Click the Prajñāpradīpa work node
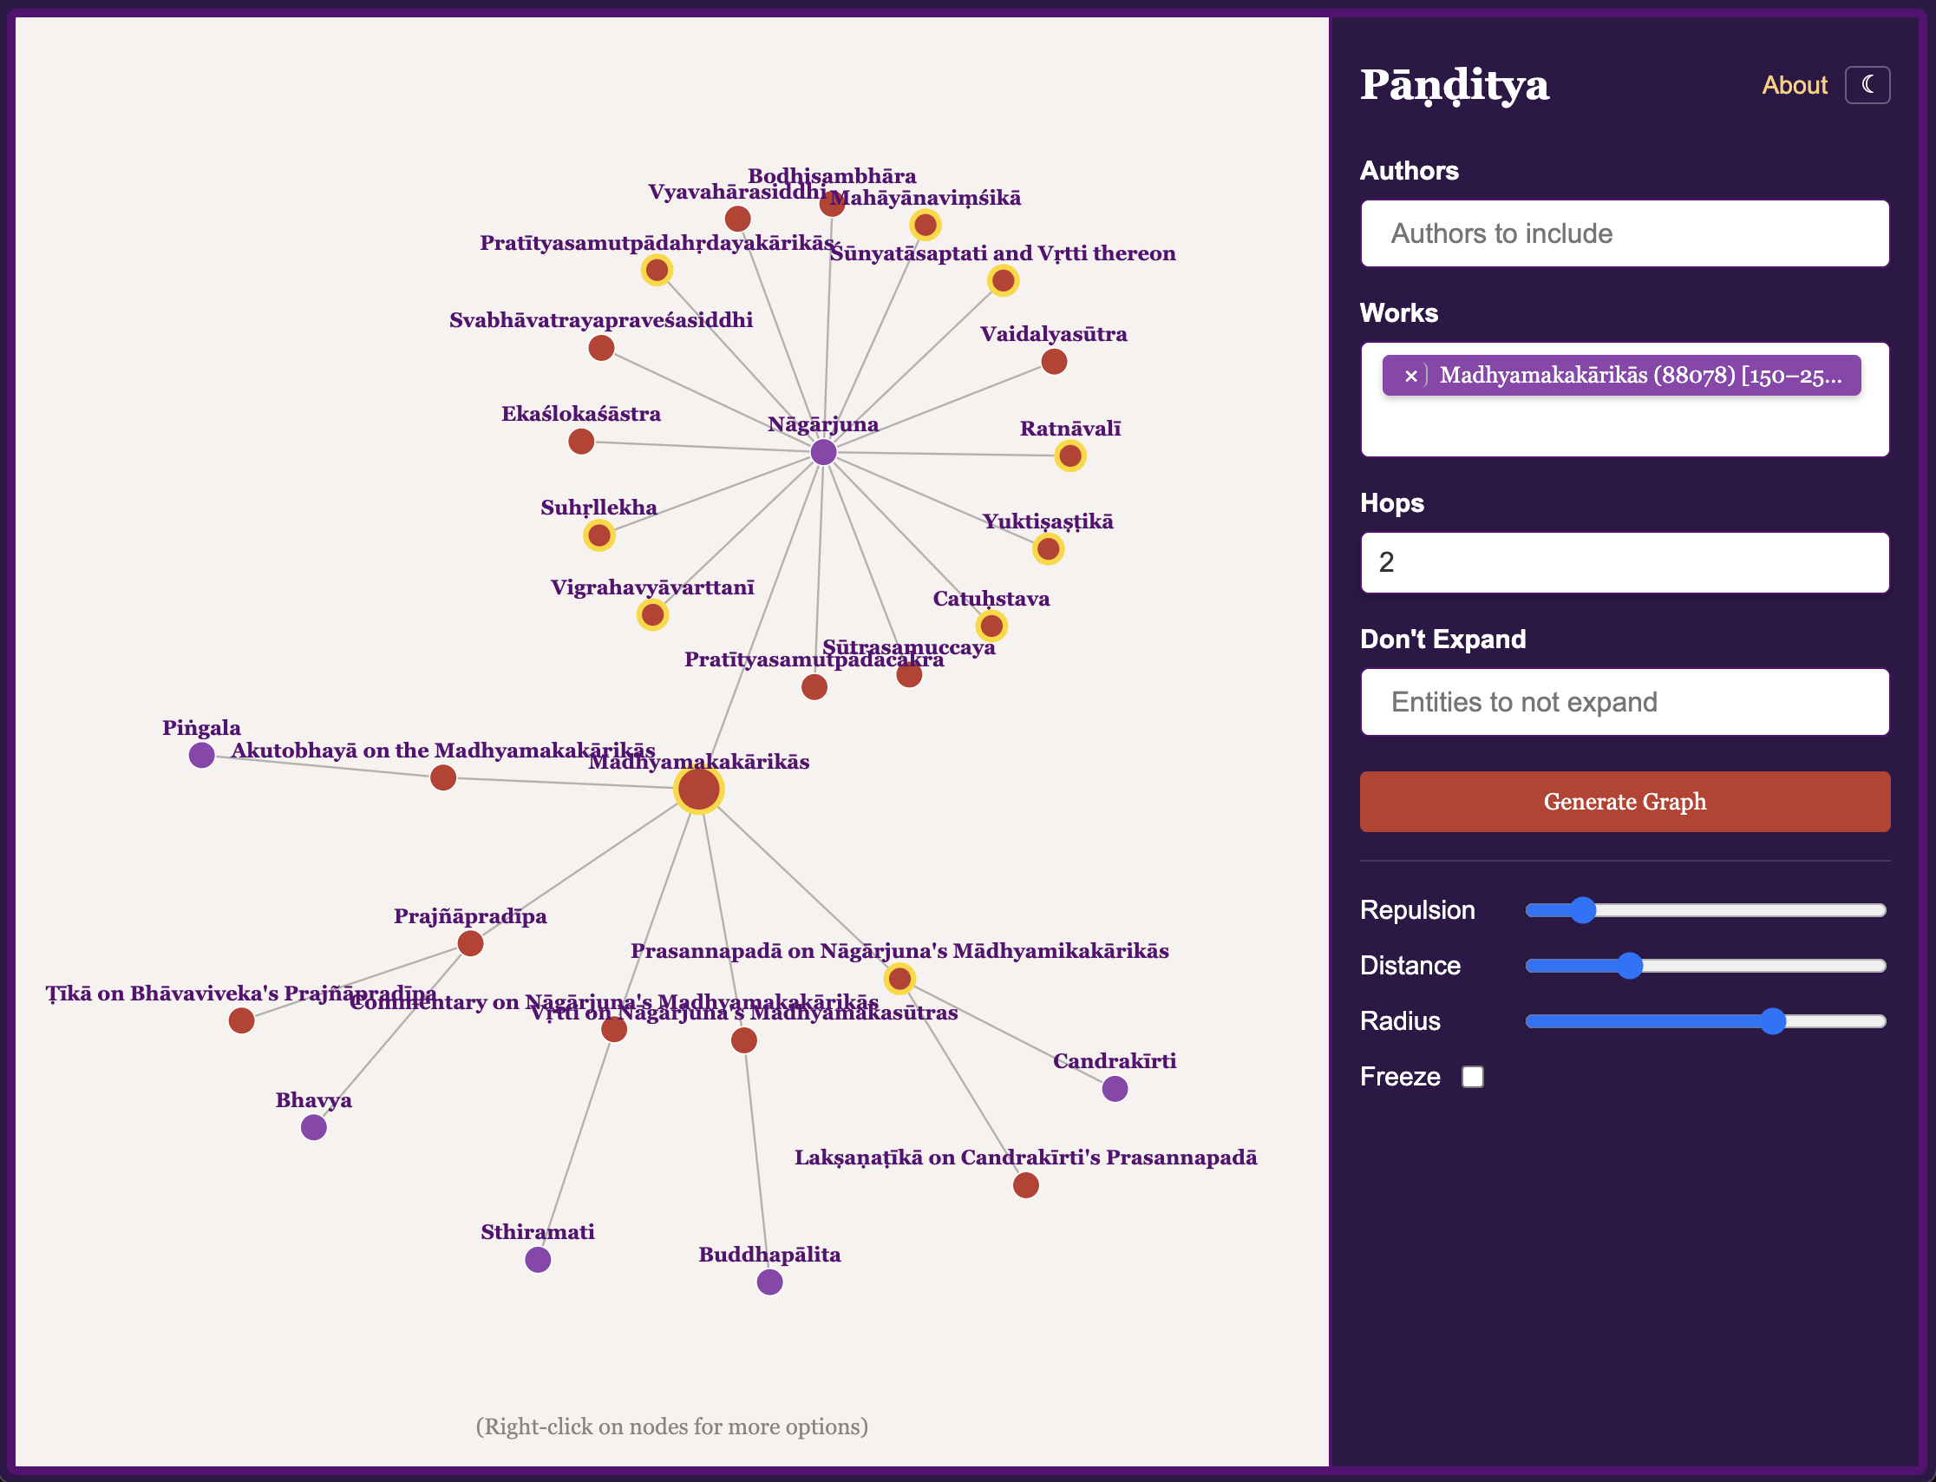The height and width of the screenshot is (1482, 1936). (471, 944)
